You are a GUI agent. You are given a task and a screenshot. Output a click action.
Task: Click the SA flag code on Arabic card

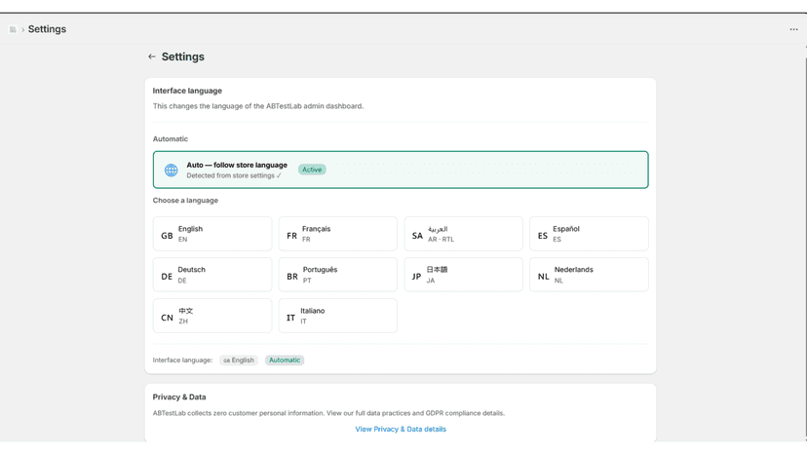pos(417,236)
